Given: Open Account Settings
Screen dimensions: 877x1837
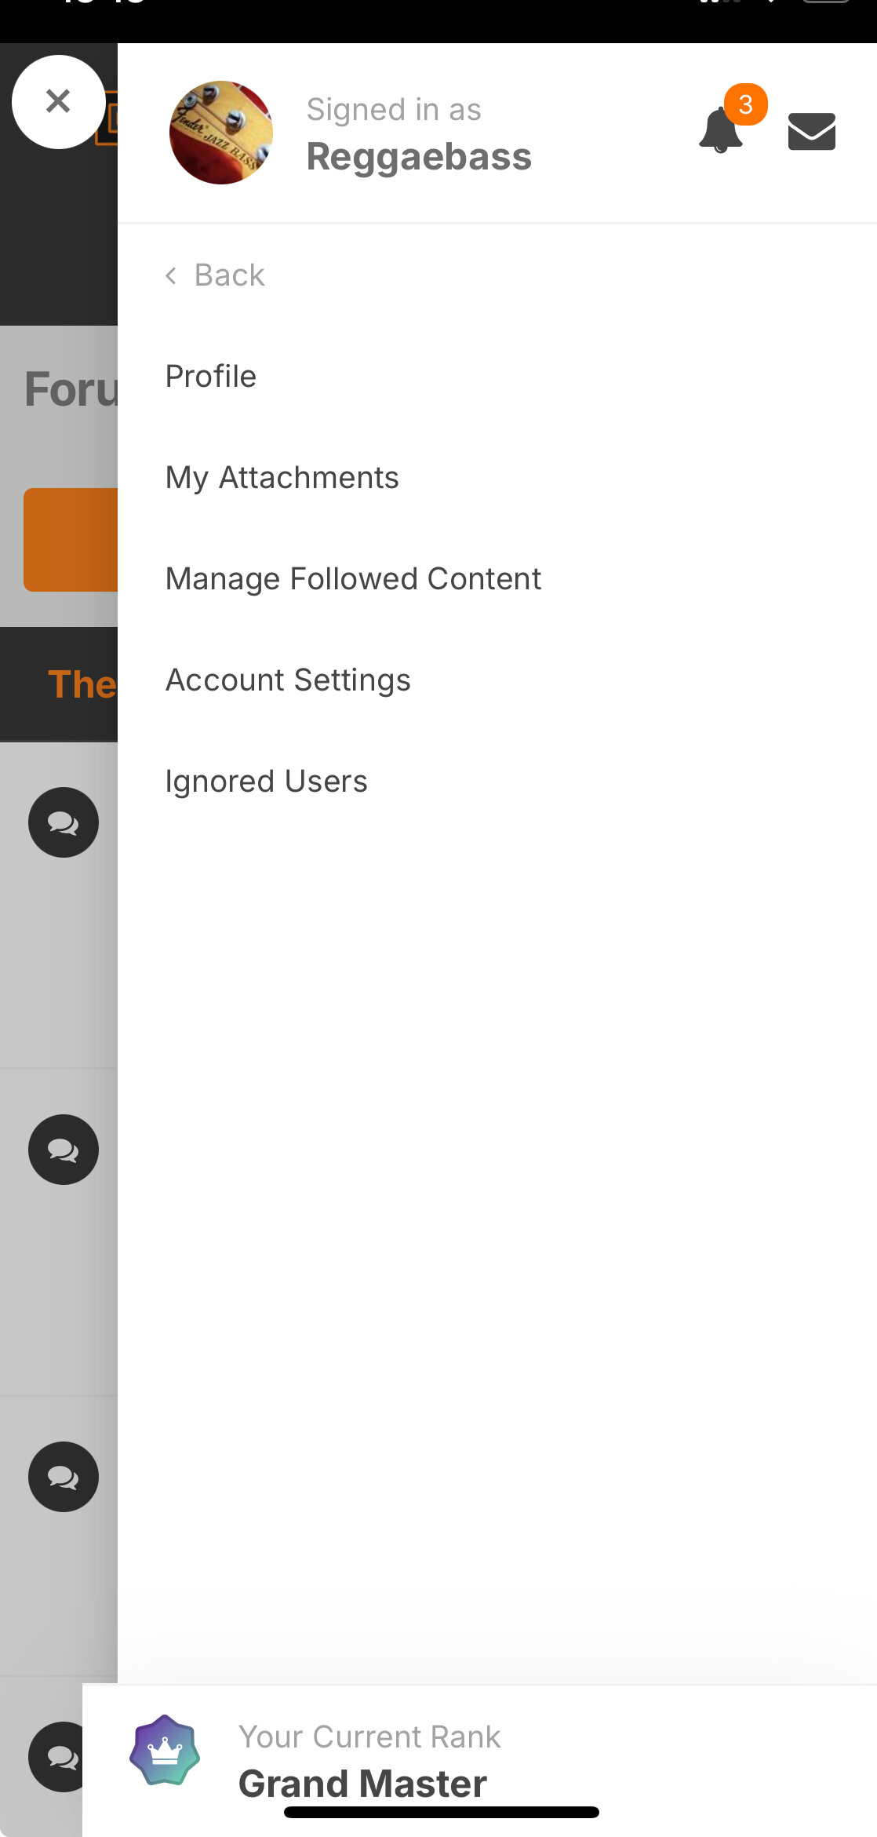Looking at the screenshot, I should click(x=288, y=680).
